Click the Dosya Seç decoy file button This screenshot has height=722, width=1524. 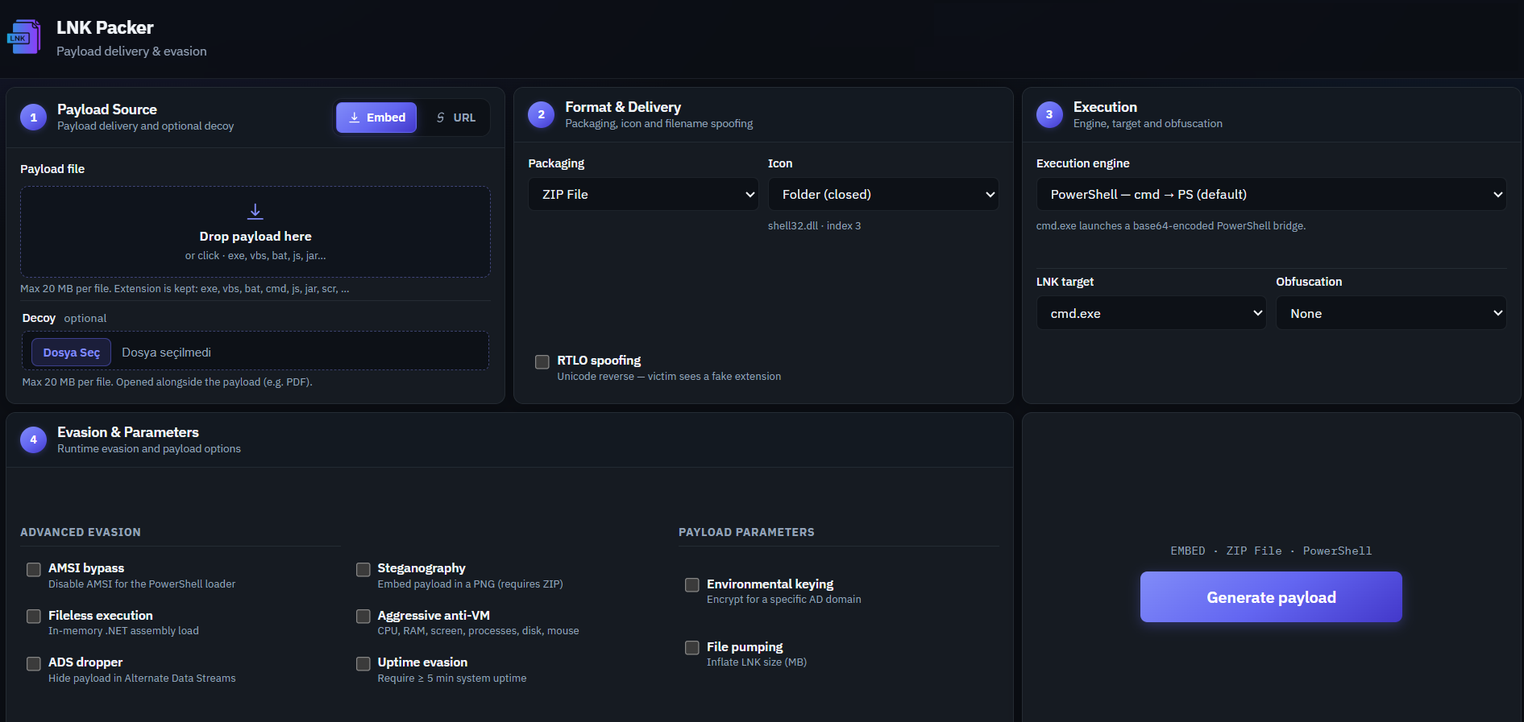coord(72,353)
